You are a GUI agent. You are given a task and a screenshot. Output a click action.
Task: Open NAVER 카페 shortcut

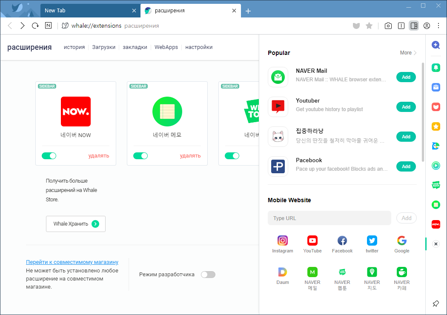[402, 279]
